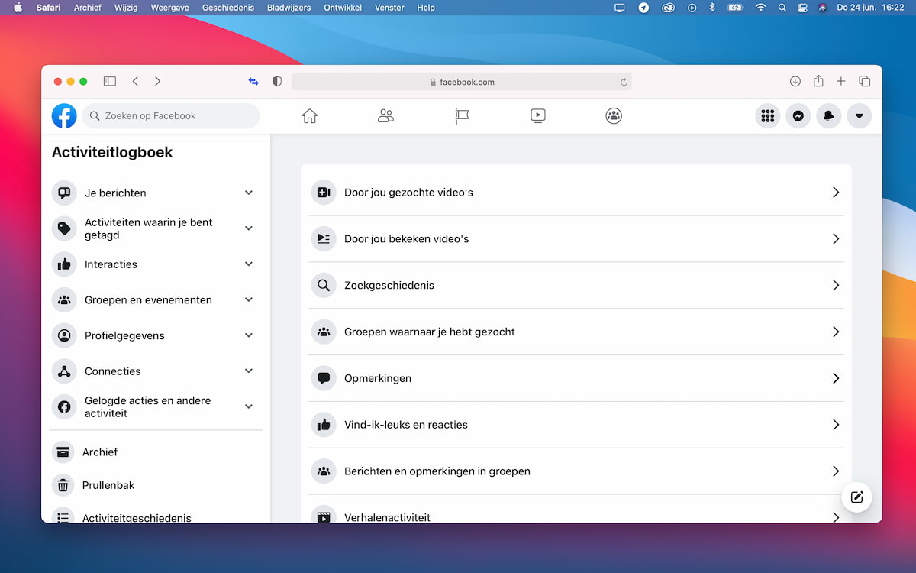
Task: Click the Zoeken op Facebook search field
Action: (x=171, y=115)
